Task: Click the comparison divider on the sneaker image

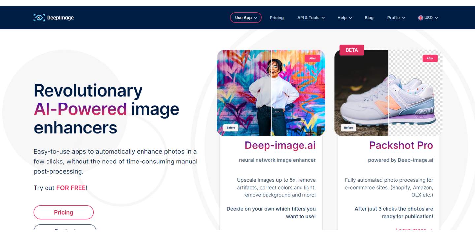Action: pos(389,93)
